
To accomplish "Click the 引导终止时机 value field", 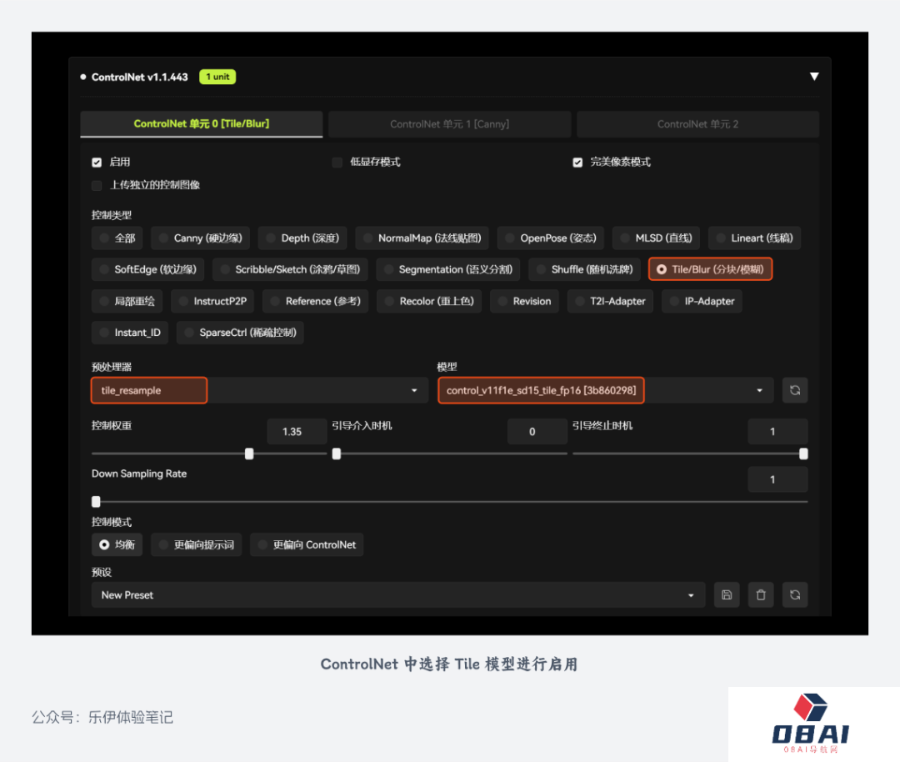I will [x=777, y=432].
